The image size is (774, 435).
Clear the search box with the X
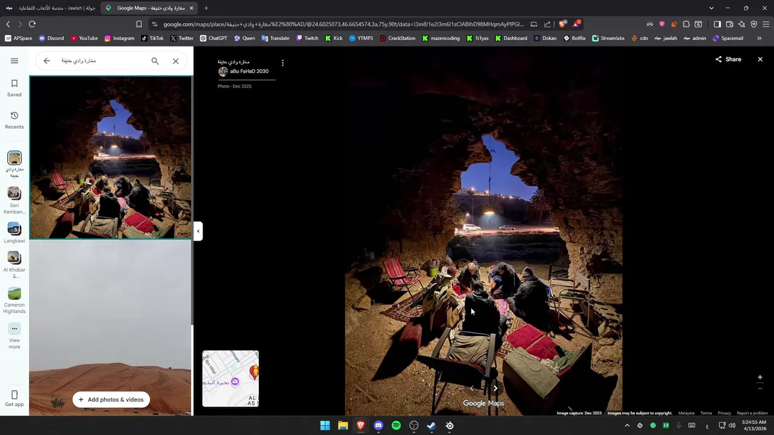[x=176, y=61]
